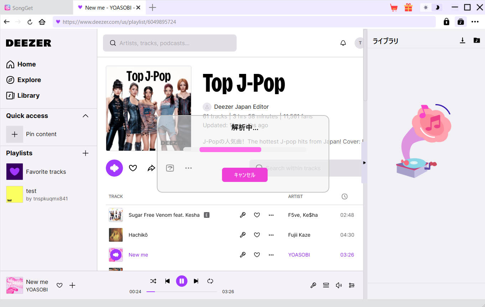Viewport: 485px width, 307px height.
Task: Adjust volume speaker icon
Action: [x=339, y=285]
